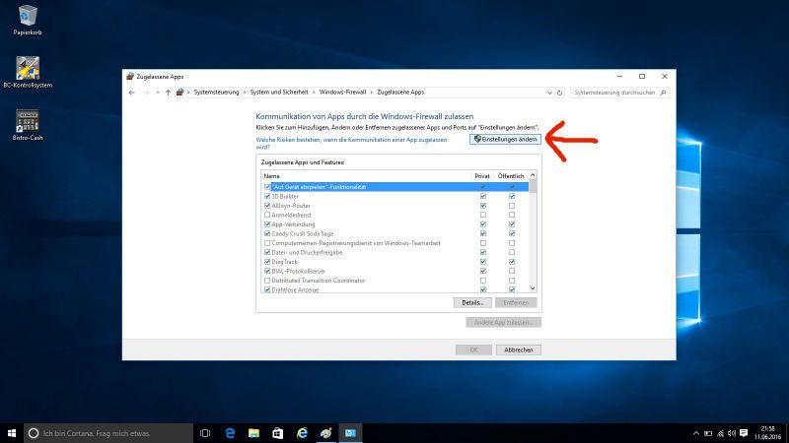Screen dimensions: 789x443
Task: Click the Cortana search box
Action: [108, 433]
